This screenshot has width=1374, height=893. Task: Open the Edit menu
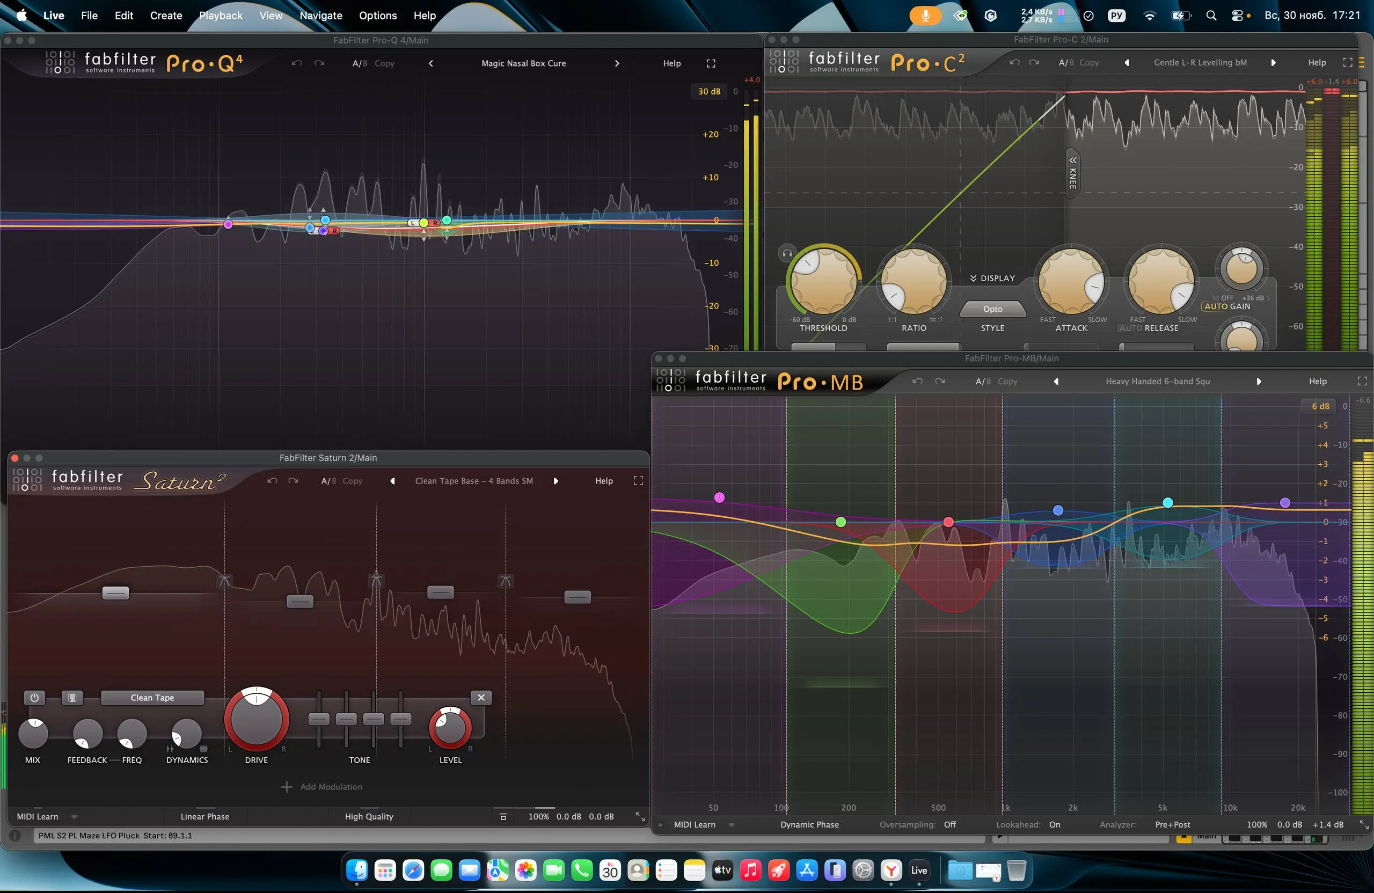[123, 16]
